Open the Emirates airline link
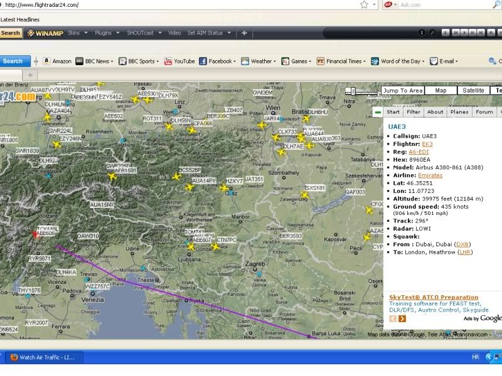Viewport: 502px width, 376px height. pos(430,175)
